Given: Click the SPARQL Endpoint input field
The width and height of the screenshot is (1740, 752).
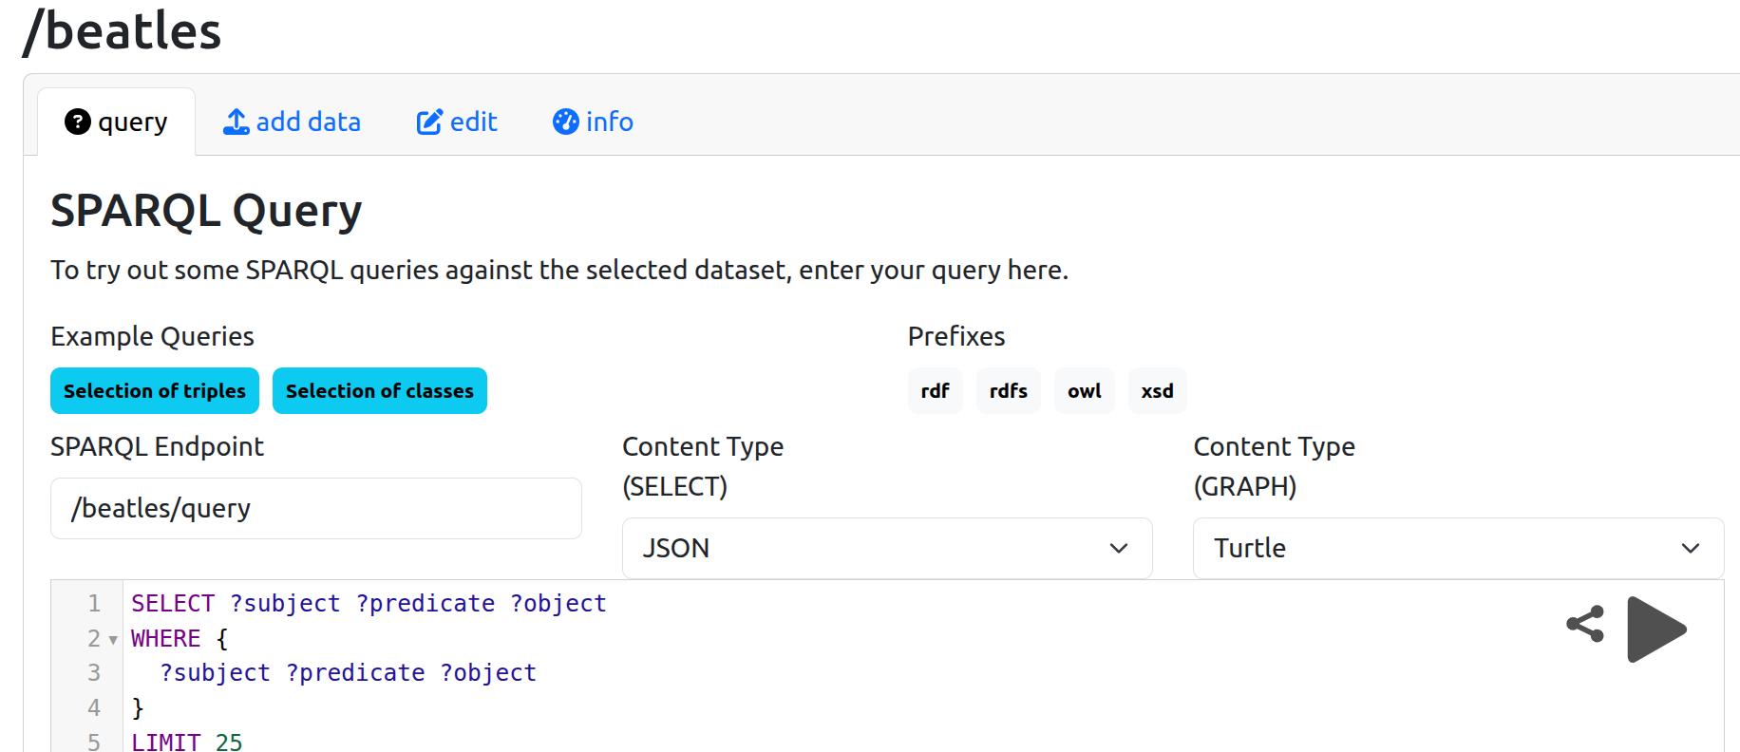Looking at the screenshot, I should pos(315,509).
